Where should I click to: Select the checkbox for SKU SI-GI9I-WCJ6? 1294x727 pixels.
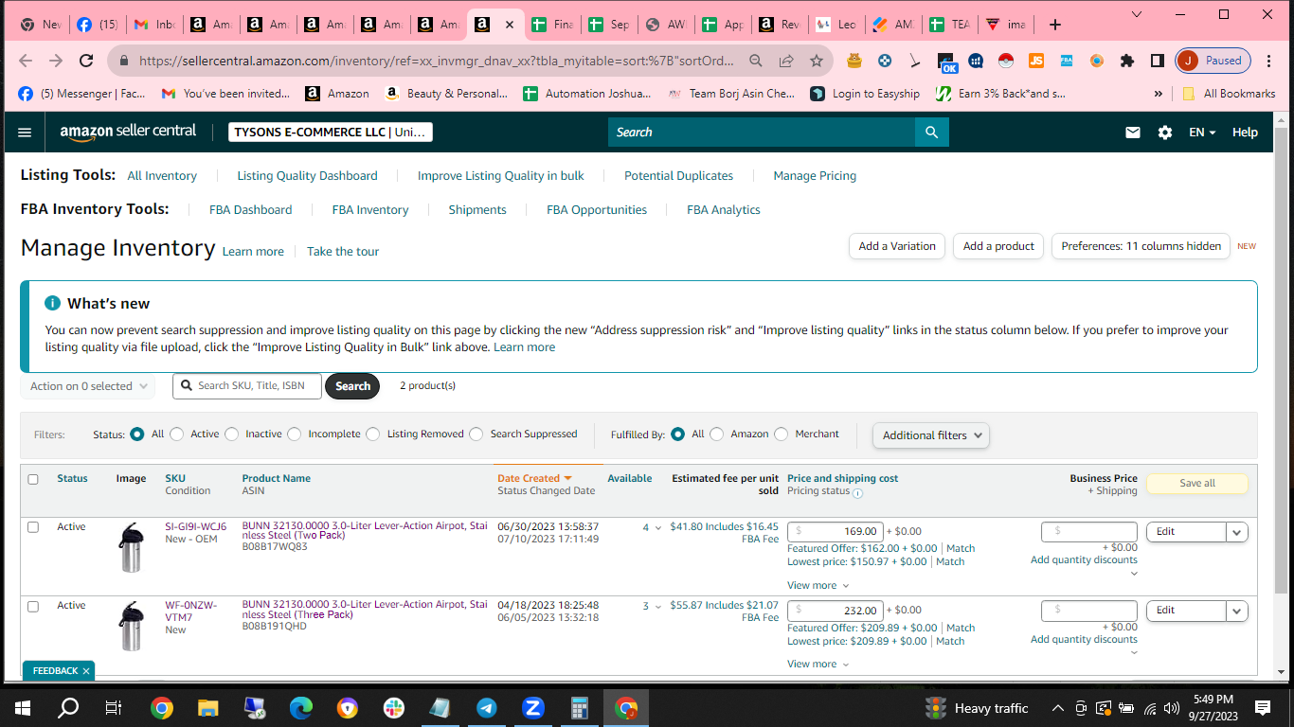[33, 527]
